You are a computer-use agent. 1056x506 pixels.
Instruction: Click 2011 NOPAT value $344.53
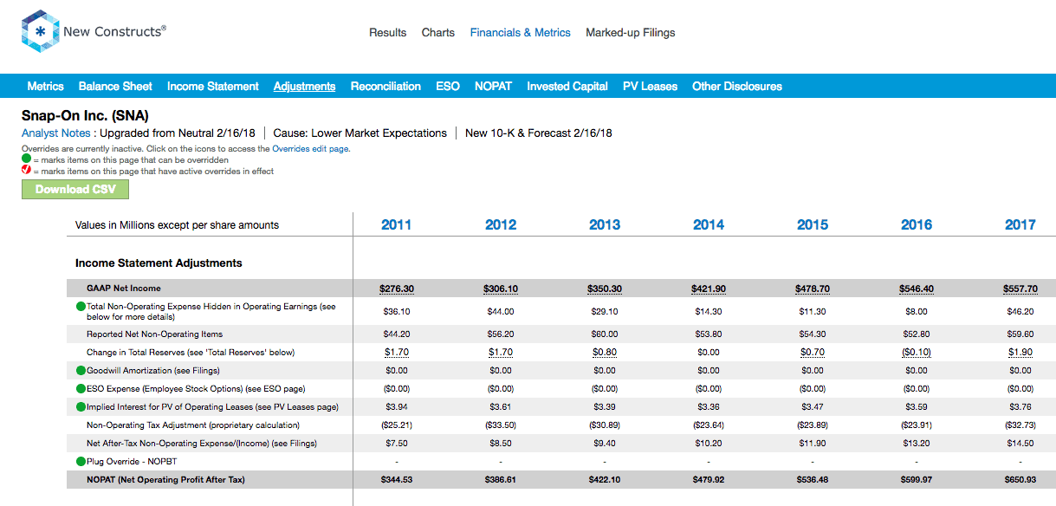pos(397,480)
